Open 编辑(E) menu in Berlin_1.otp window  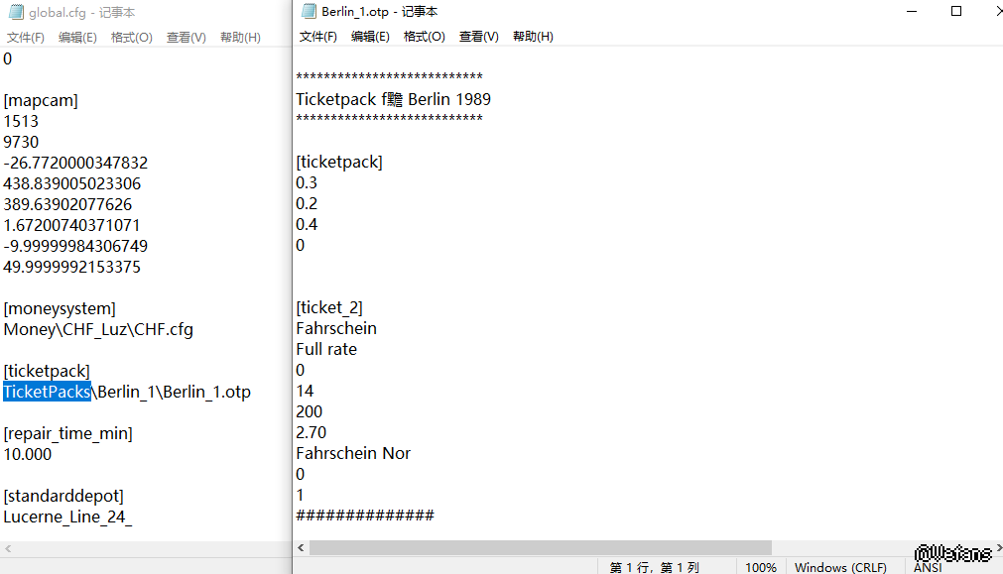370,37
